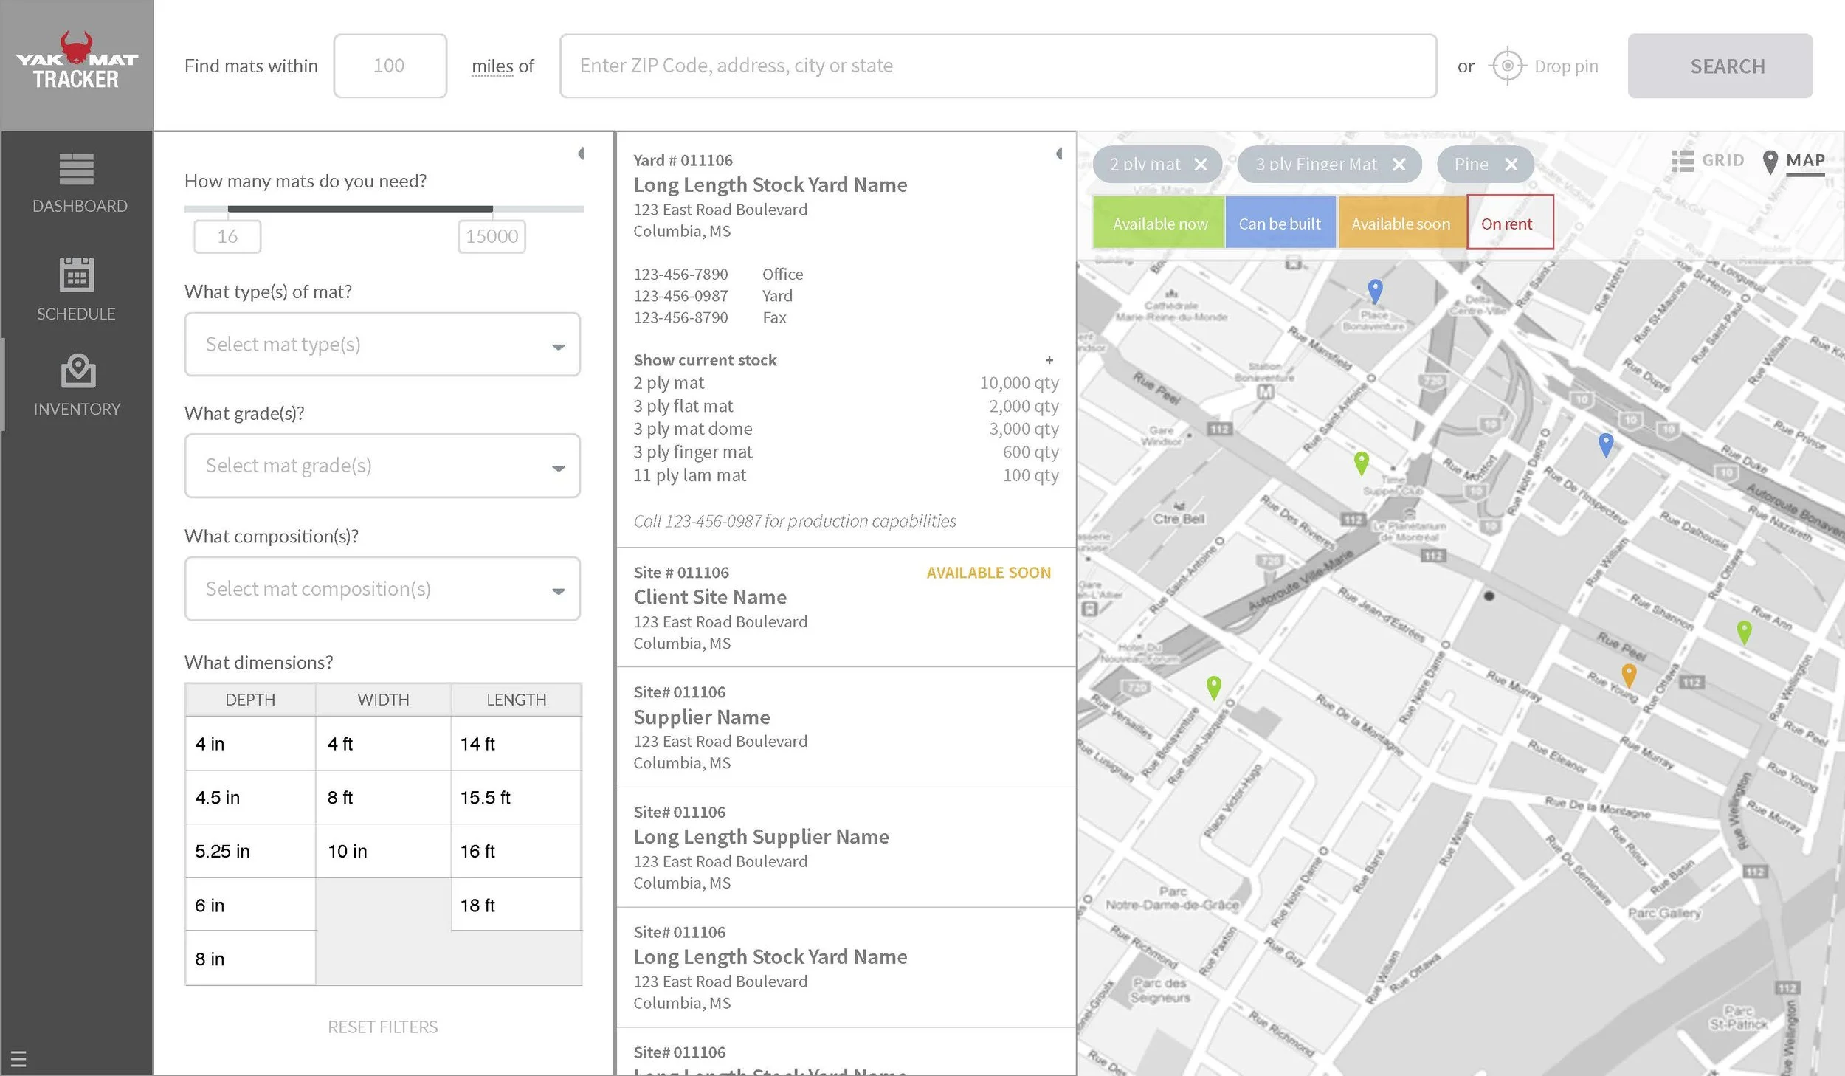Open the Select mat grade(s) dropdown
Screen dimensions: 1845x1076
pyautogui.click(x=382, y=466)
